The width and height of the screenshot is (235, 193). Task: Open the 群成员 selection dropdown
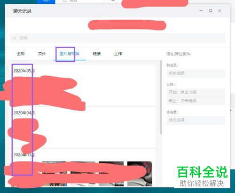click(x=196, y=73)
